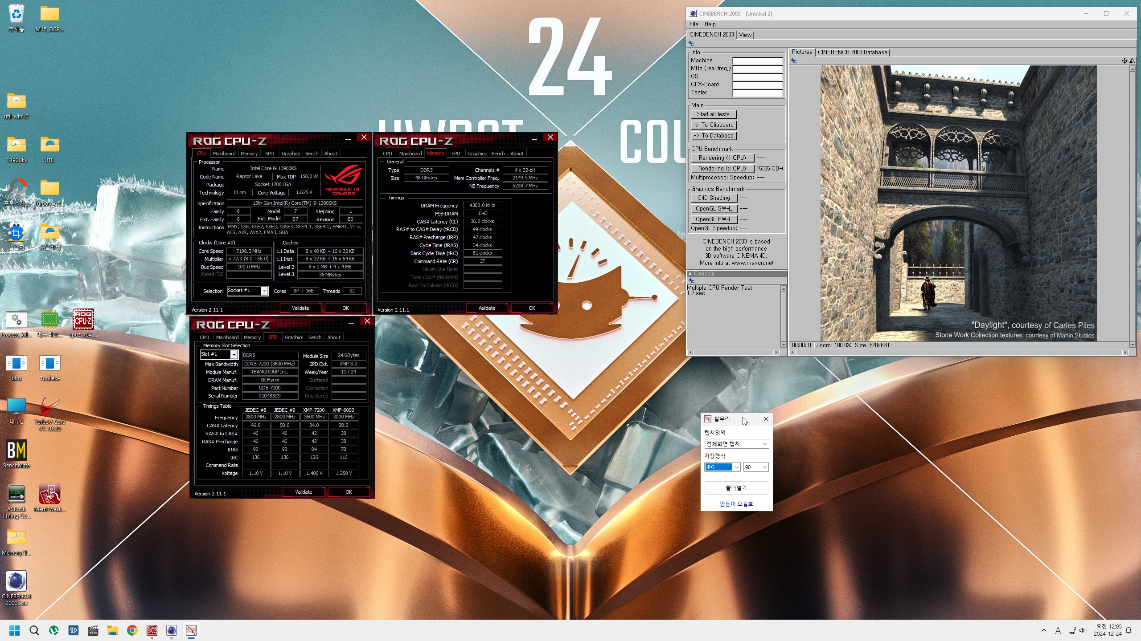1141x641 pixels.
Task: Launch TurboV Core V1.10.20 shortcut
Action: tap(49, 414)
